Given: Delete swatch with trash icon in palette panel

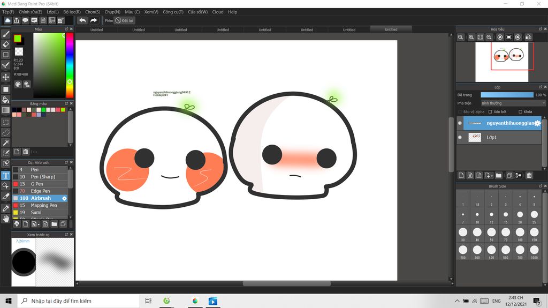Looking at the screenshot, I should tap(26, 152).
